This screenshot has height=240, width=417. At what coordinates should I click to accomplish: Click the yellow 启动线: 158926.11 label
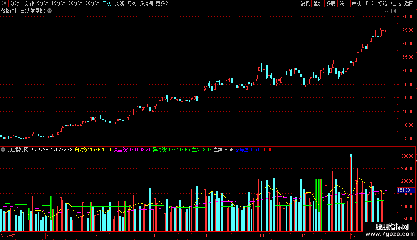point(93,150)
